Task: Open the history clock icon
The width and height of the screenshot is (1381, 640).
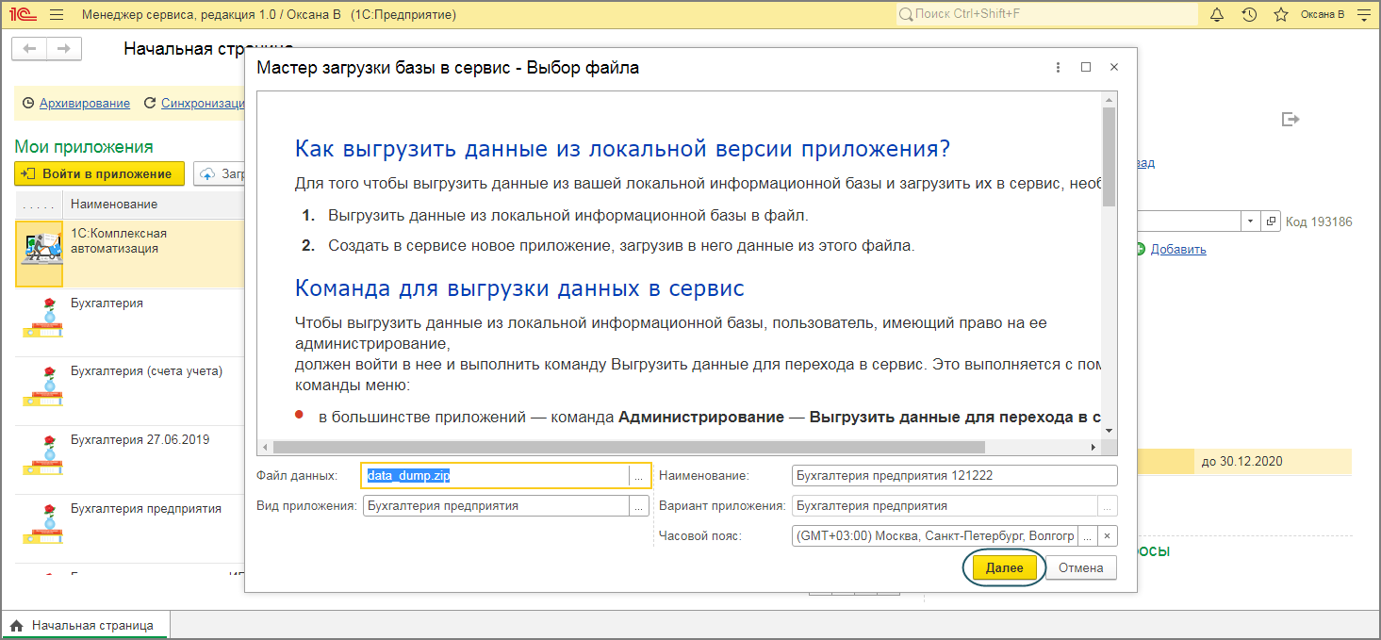Action: pyautogui.click(x=1249, y=15)
